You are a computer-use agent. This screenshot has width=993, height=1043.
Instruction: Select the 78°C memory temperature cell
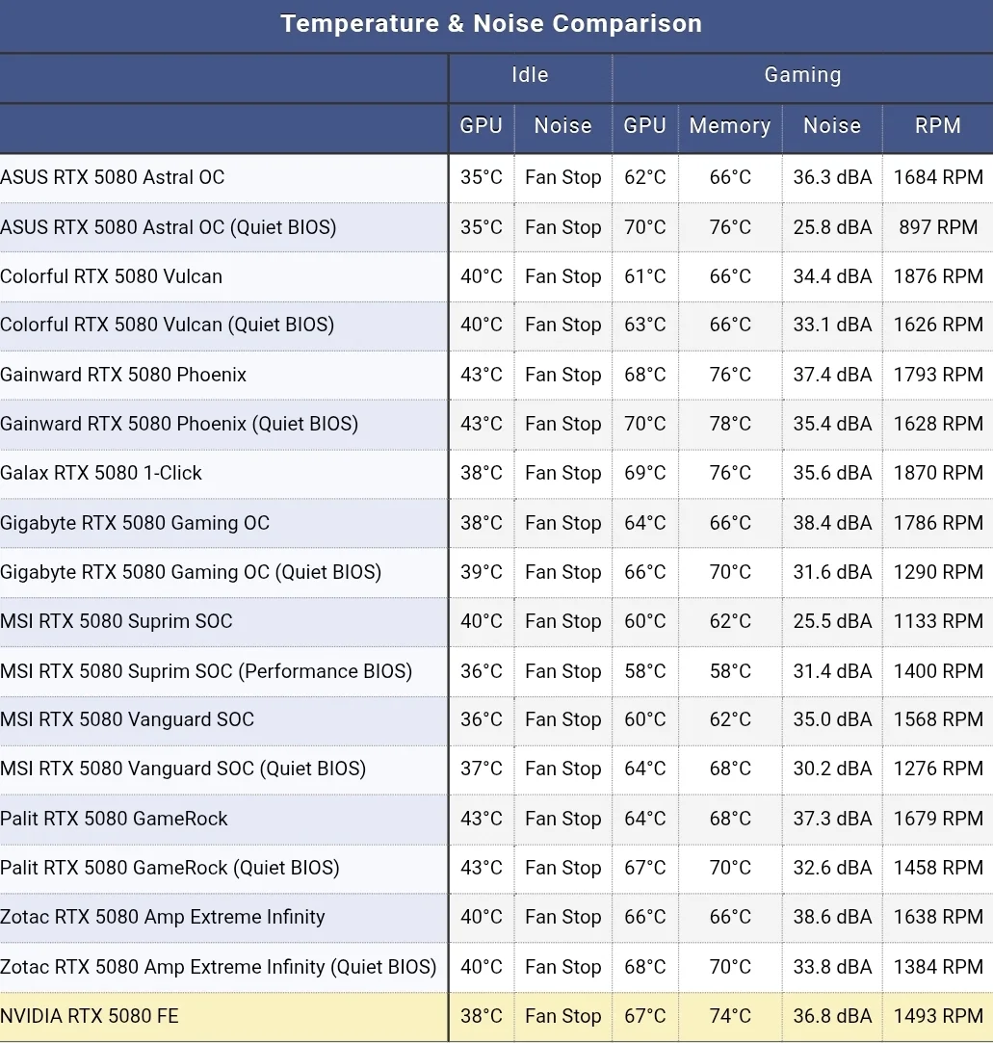pyautogui.click(x=730, y=424)
